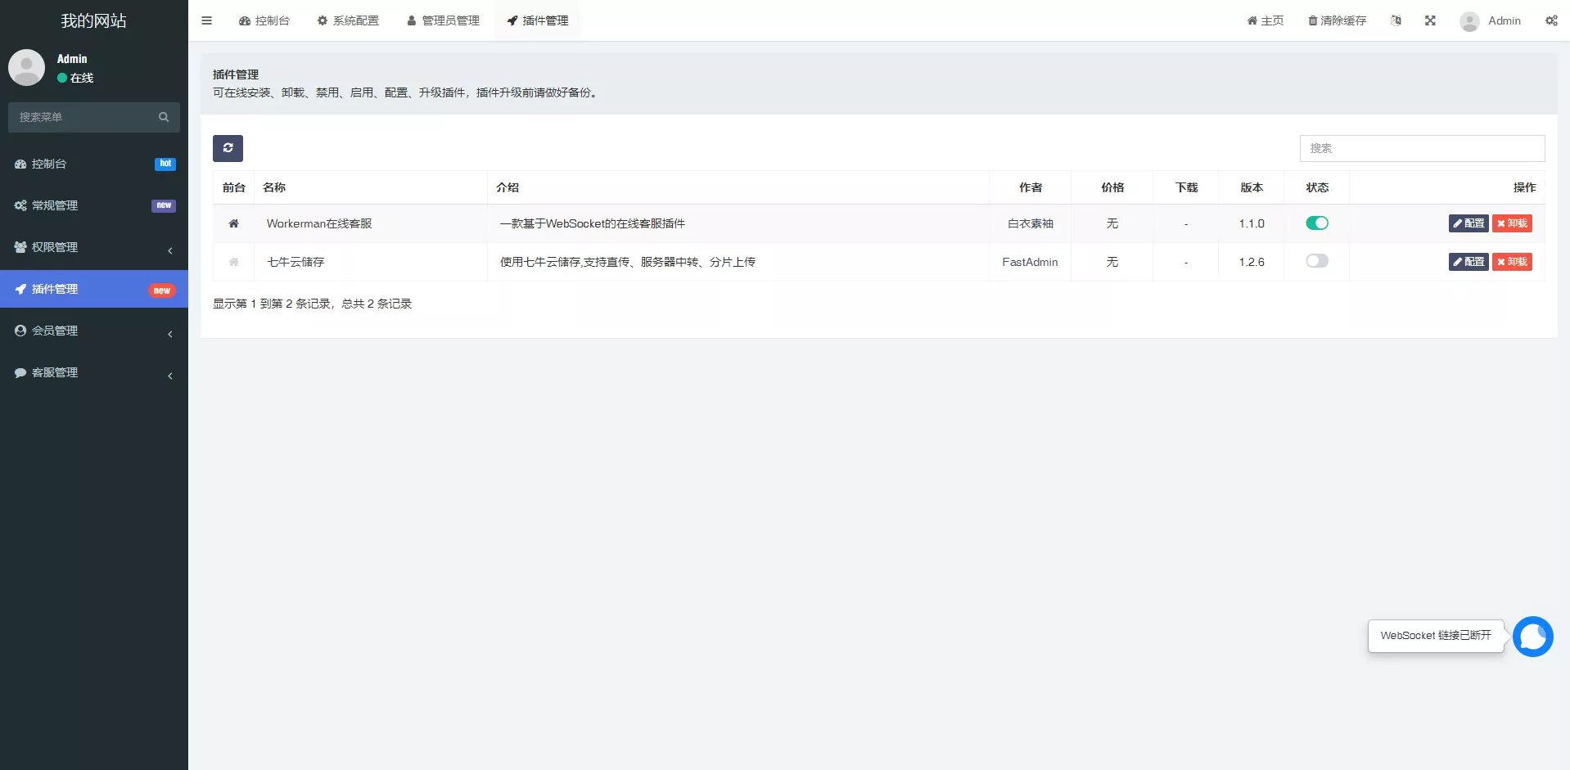This screenshot has width=1570, height=770.
Task: Click the search magnifier in sidebar menu search
Action: pyautogui.click(x=164, y=117)
